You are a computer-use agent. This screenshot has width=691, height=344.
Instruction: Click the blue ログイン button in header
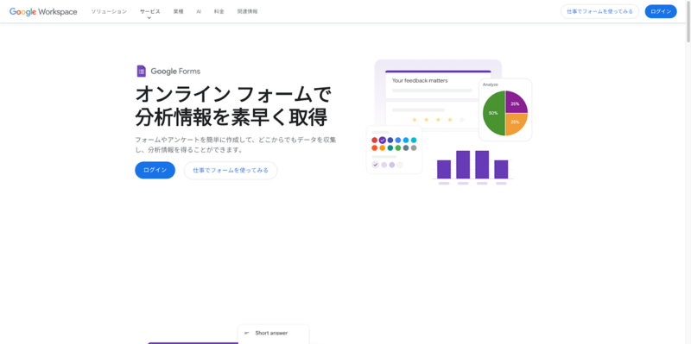point(661,11)
